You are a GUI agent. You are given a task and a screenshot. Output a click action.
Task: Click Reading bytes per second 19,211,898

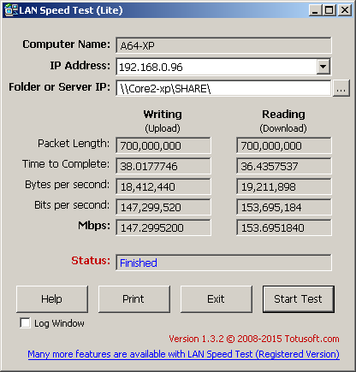[284, 186]
